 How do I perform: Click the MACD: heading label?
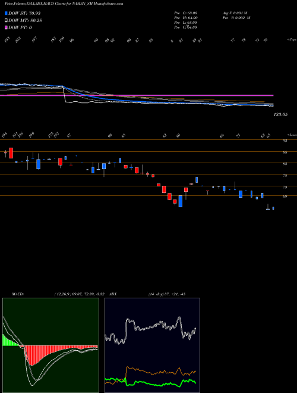[18, 294]
